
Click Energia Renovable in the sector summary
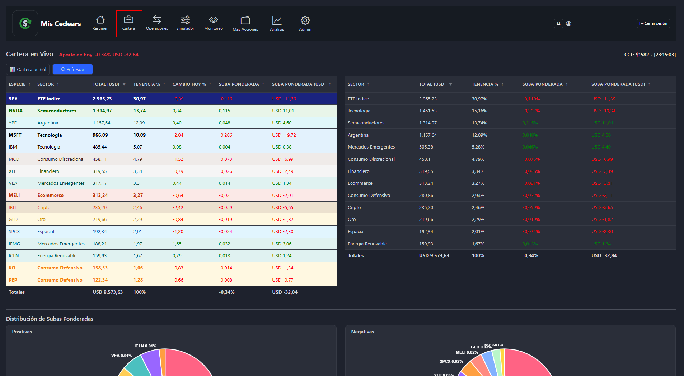click(x=367, y=244)
